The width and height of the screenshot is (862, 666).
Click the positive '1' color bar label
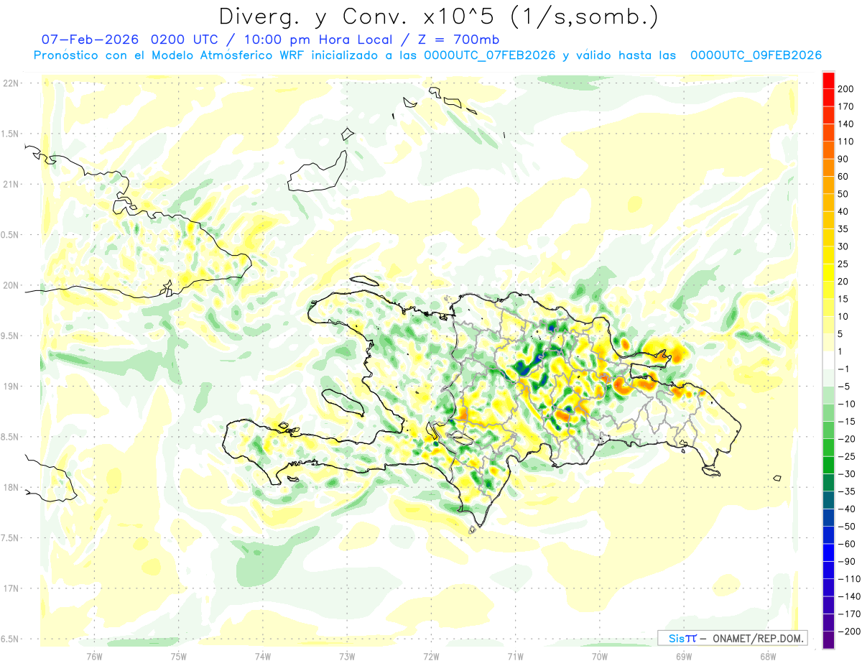(x=841, y=351)
